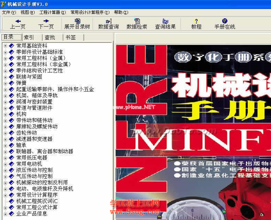Expand 常用工程材料（非金属） node
Image resolution: width=271 pixels, height=220 pixels.
coord(5,65)
